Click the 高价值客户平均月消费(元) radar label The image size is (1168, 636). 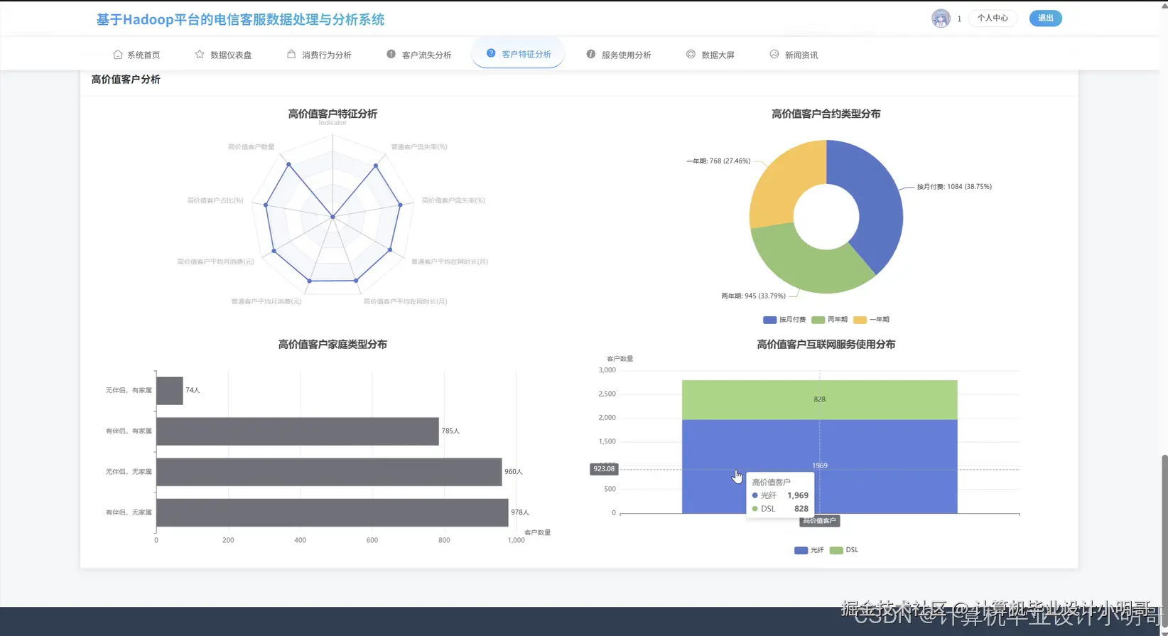[215, 262]
